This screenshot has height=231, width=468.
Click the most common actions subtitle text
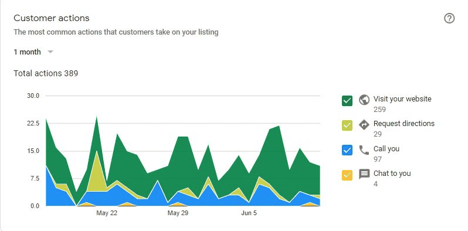click(x=116, y=32)
